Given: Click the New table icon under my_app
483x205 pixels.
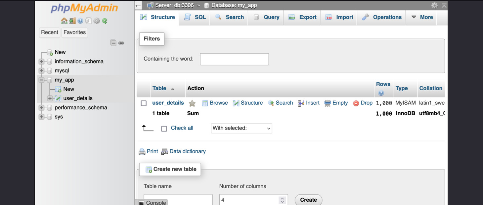Looking at the screenshot, I should (58, 89).
